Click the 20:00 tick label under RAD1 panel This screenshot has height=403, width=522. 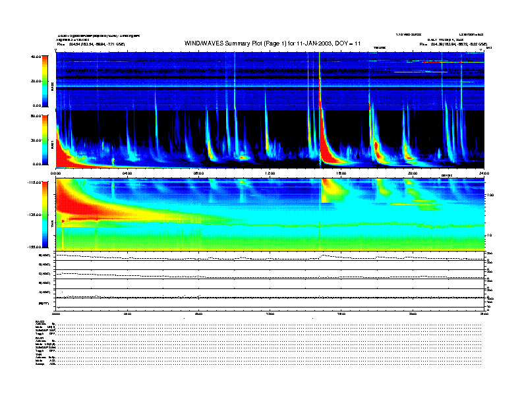point(413,173)
